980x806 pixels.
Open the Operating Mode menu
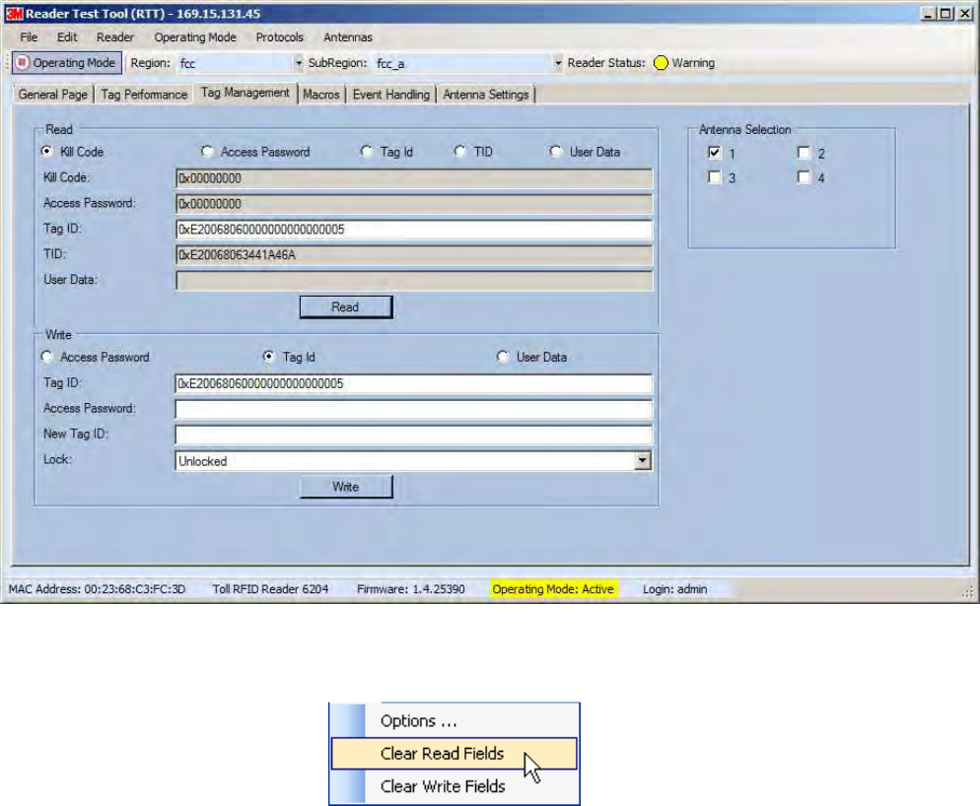tap(195, 37)
